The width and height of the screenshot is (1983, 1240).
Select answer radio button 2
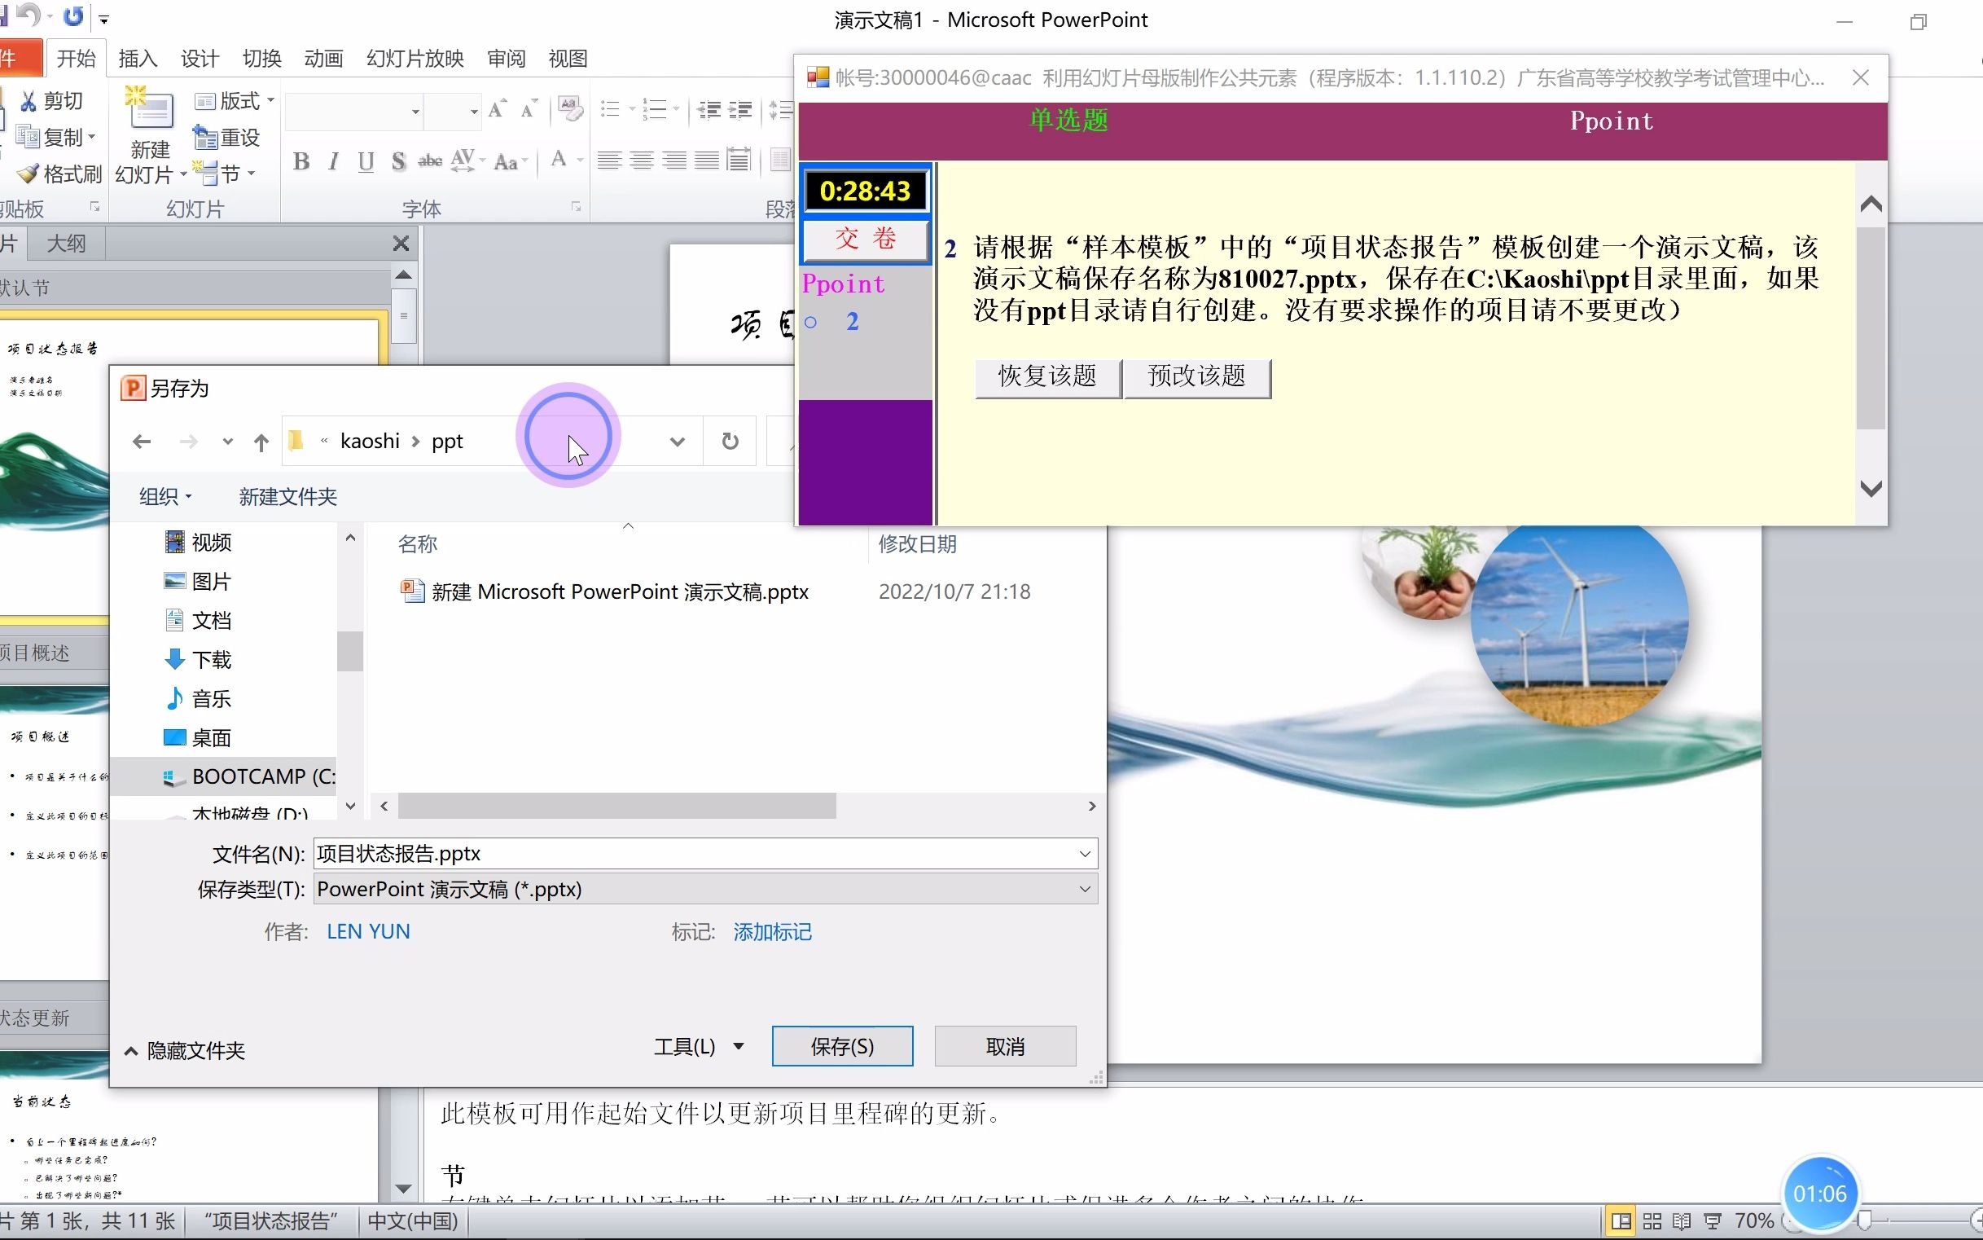813,323
